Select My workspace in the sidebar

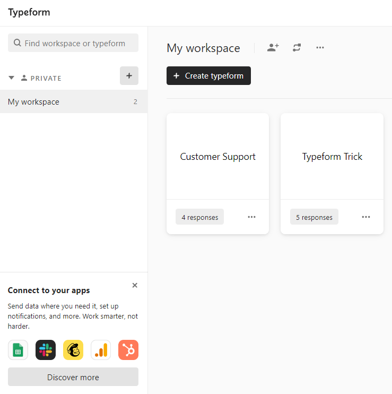pos(74,101)
